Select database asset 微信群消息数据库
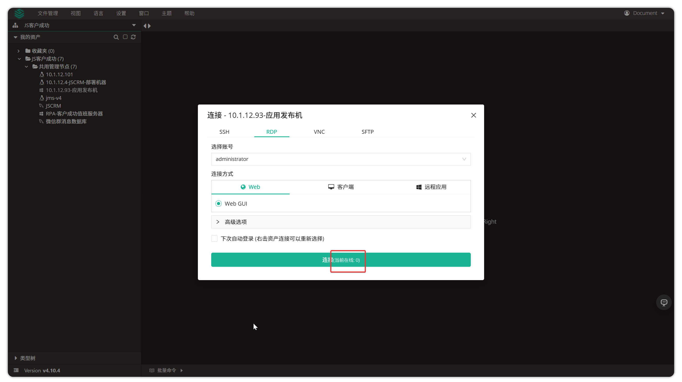 click(x=66, y=121)
